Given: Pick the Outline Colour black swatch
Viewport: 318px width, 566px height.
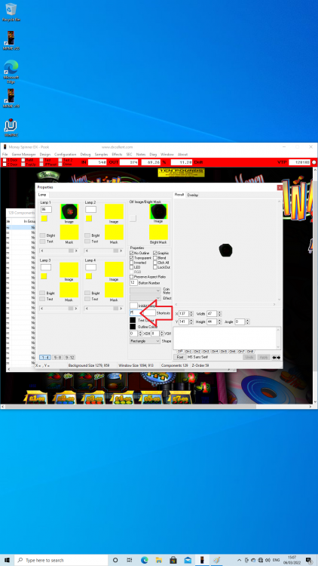Looking at the screenshot, I should (x=133, y=327).
